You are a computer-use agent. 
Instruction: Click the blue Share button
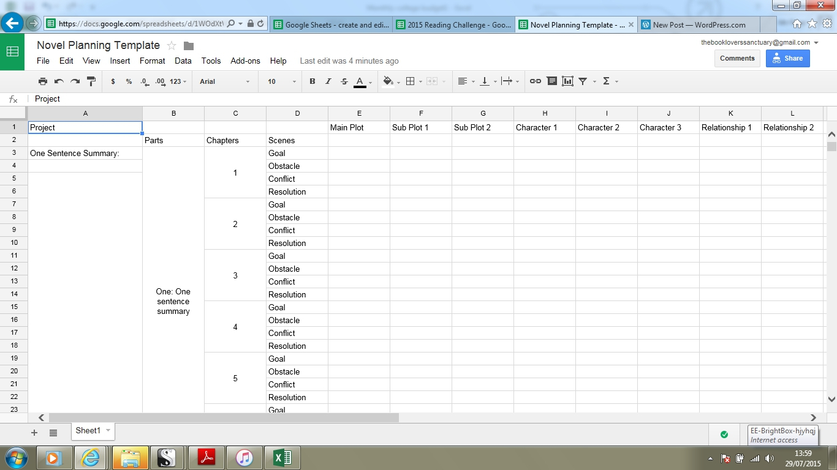[x=787, y=58]
